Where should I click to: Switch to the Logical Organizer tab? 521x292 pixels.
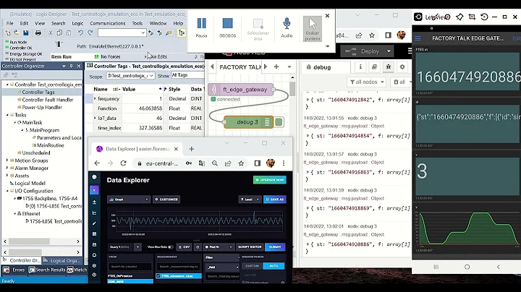(x=62, y=260)
